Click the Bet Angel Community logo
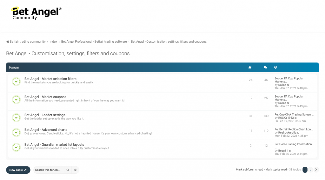Screen dimensions: 325x180 [36, 13]
